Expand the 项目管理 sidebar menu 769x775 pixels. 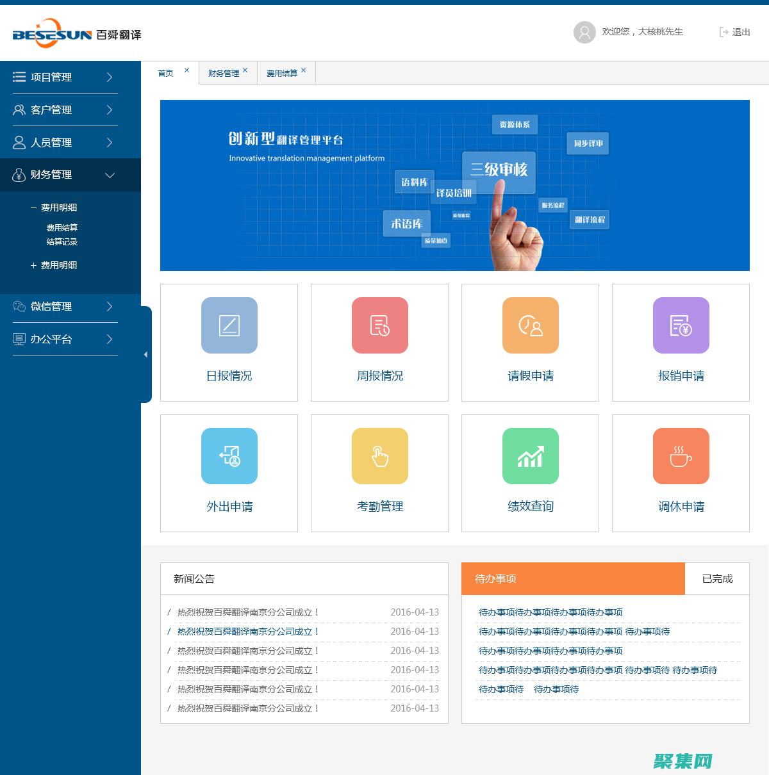click(x=64, y=77)
